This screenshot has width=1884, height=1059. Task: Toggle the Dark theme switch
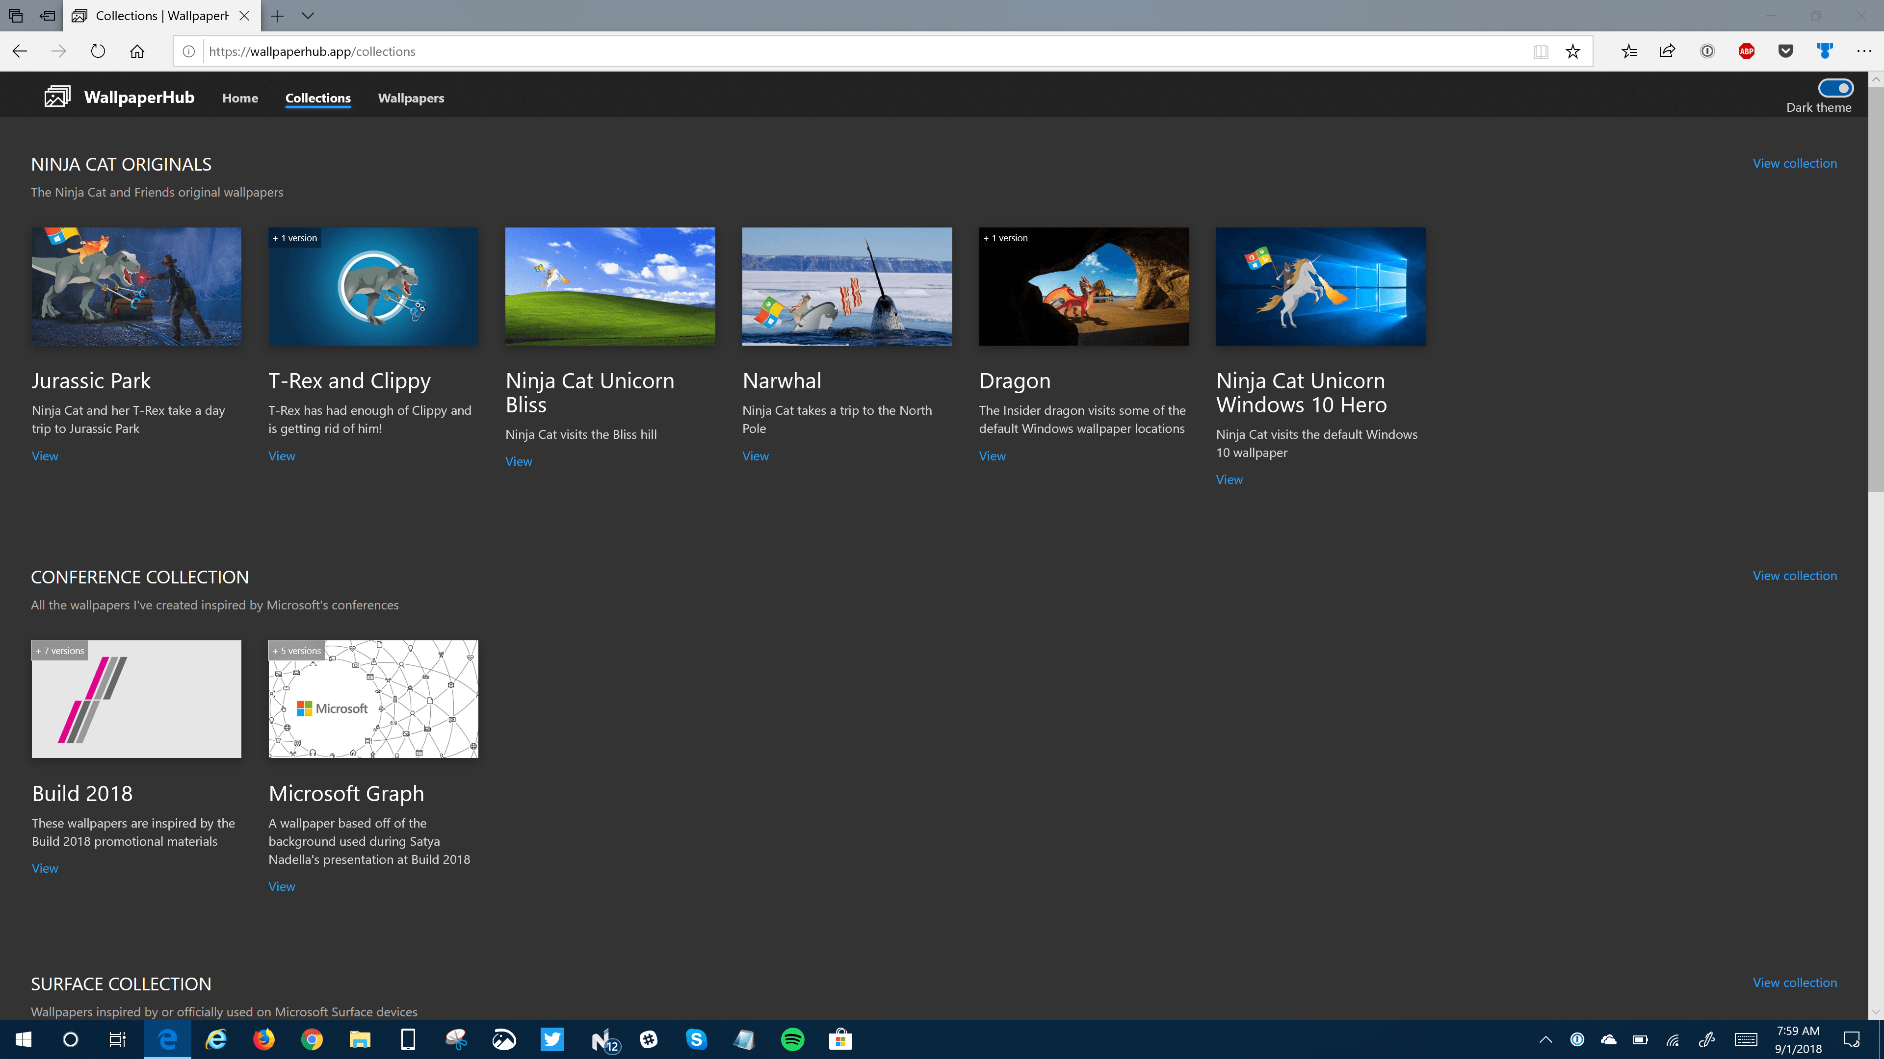point(1835,88)
